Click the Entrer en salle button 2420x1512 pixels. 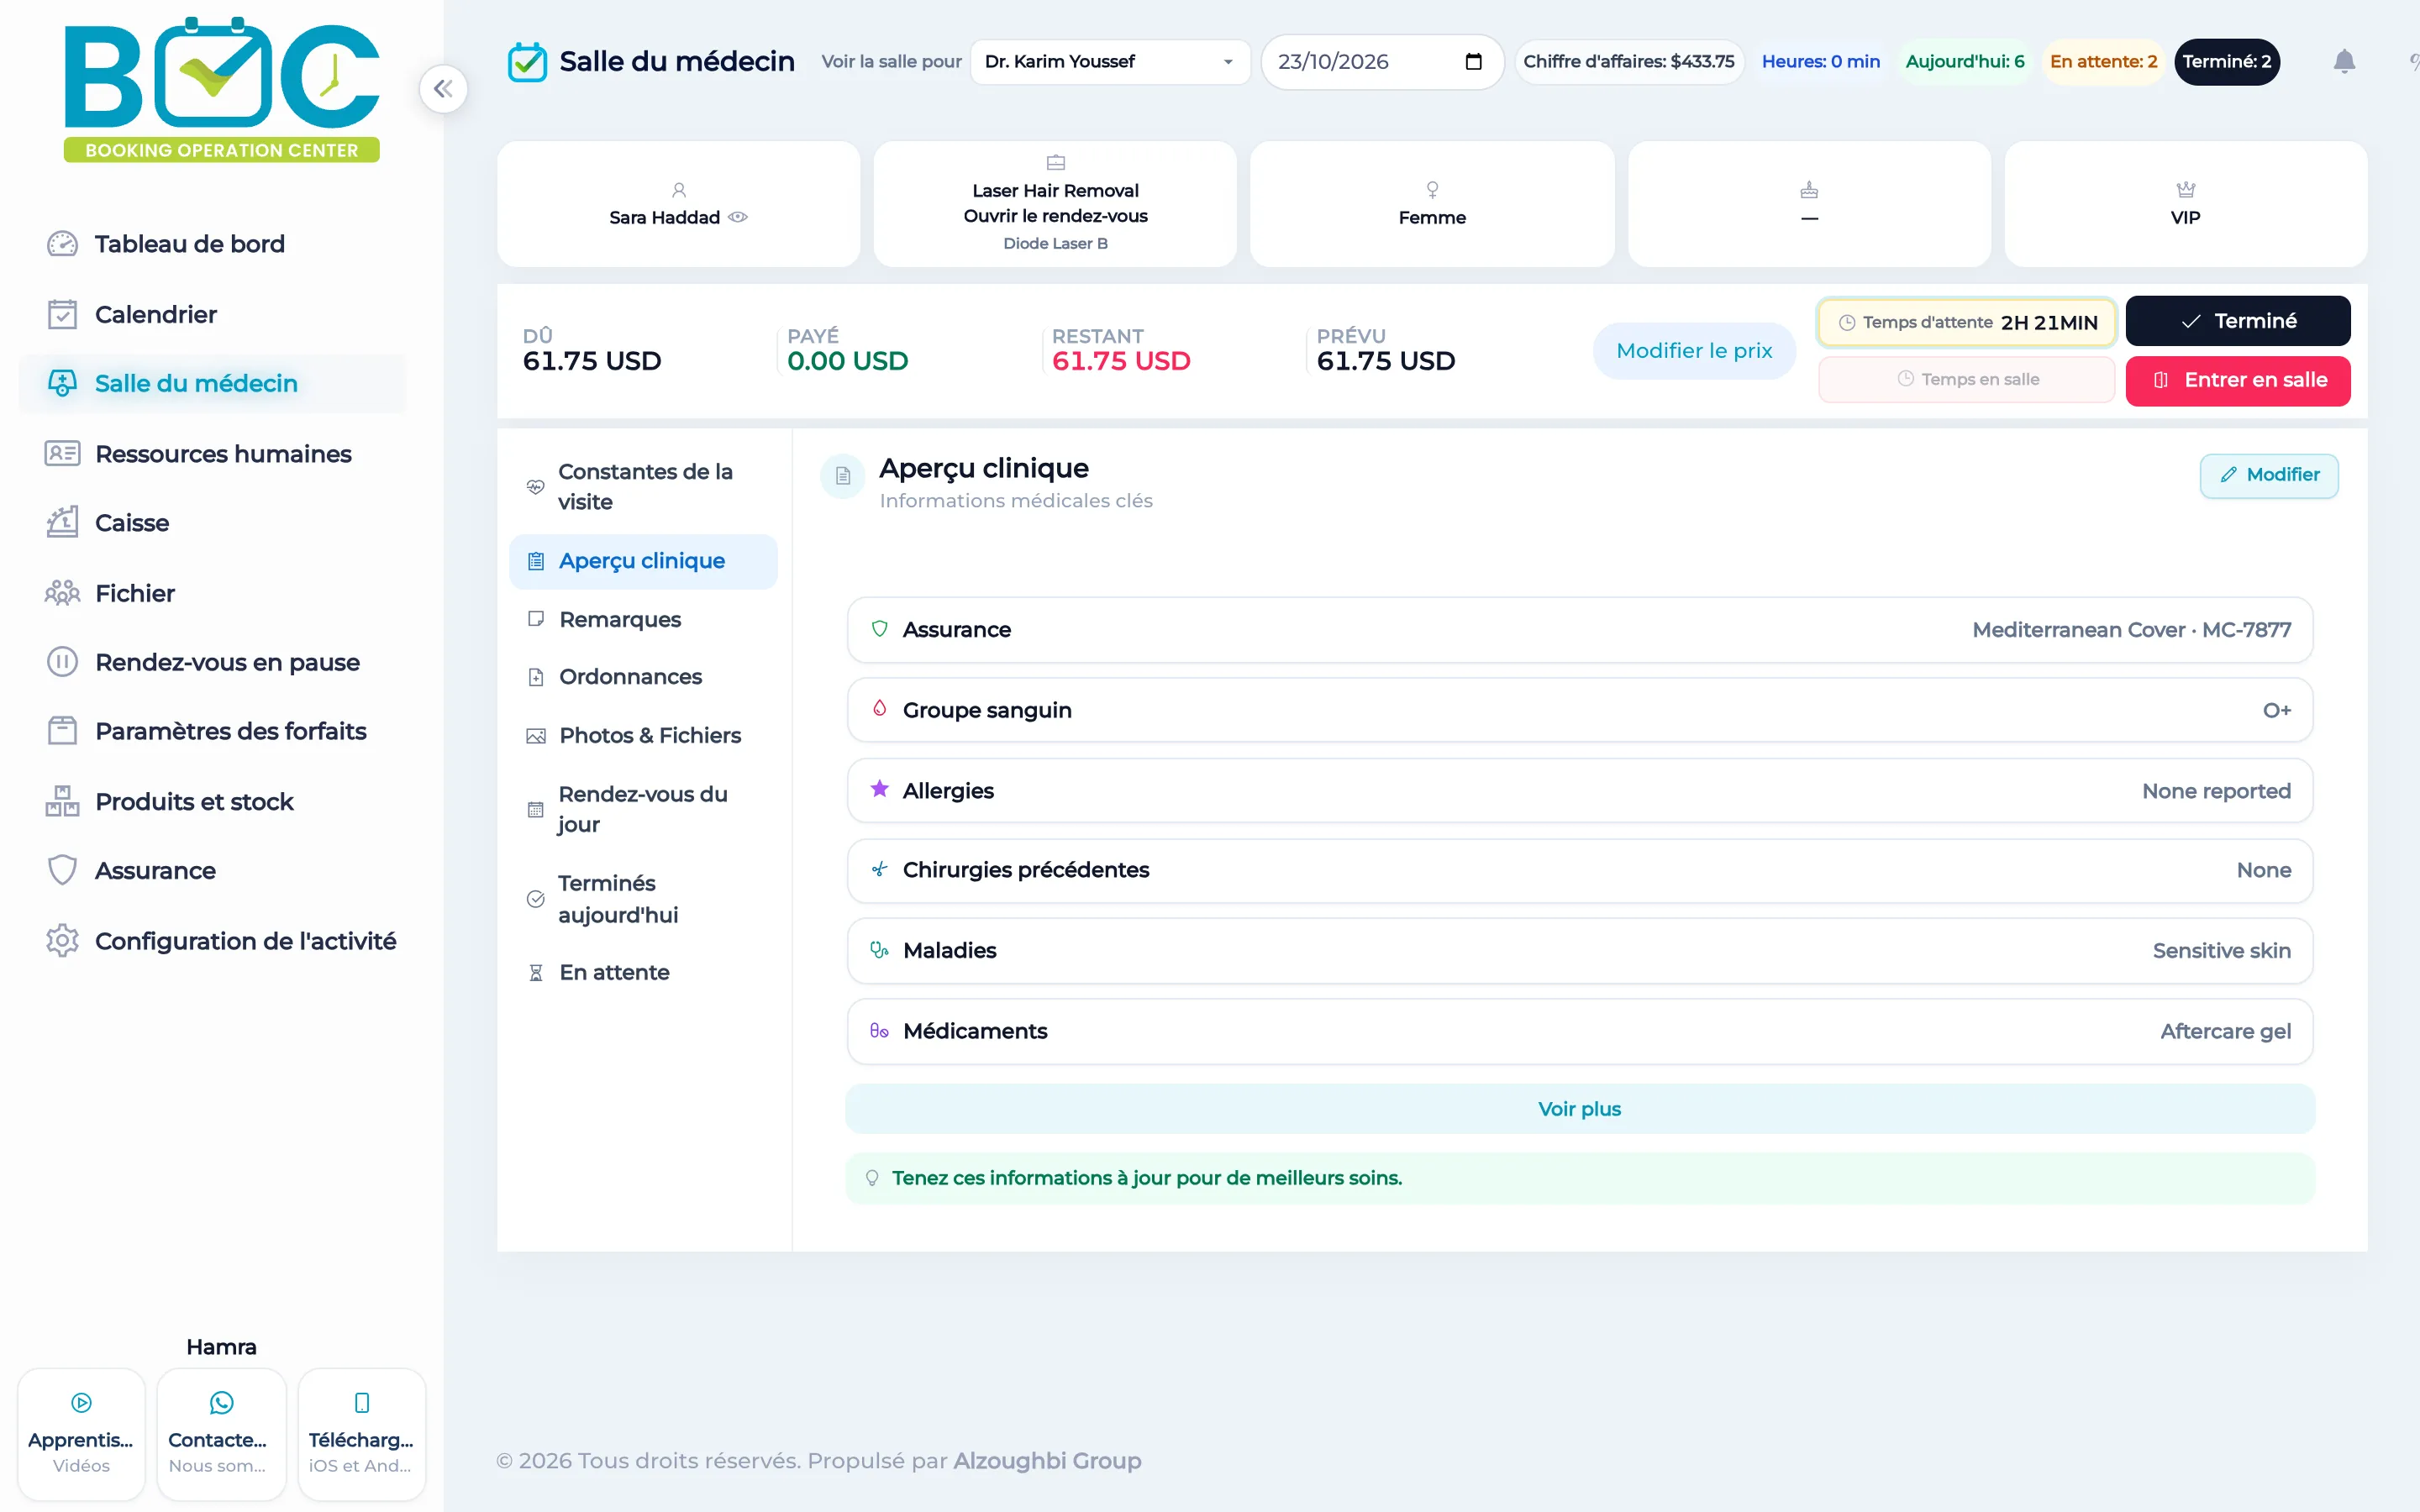[2237, 380]
